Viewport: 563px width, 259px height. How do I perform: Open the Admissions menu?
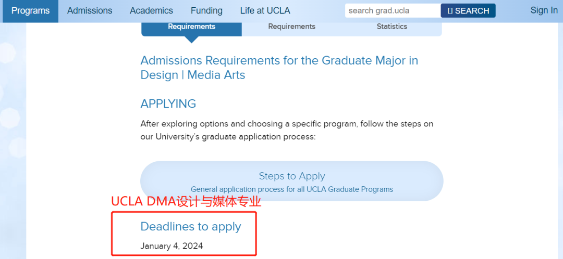pyautogui.click(x=90, y=11)
